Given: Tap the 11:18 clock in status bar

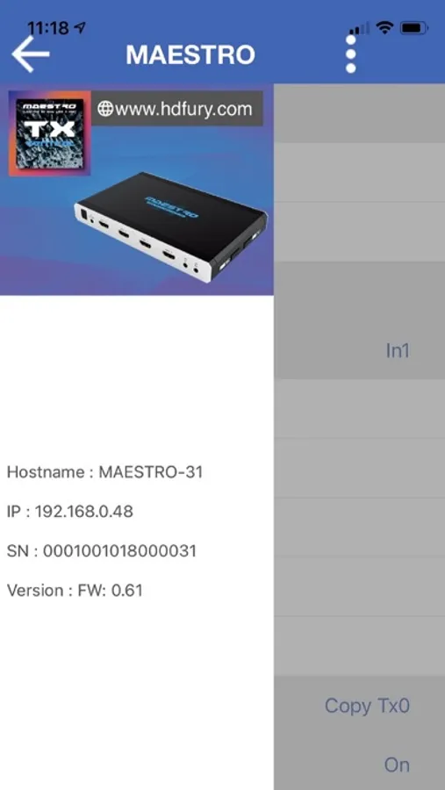Looking at the screenshot, I should pyautogui.click(x=49, y=28).
